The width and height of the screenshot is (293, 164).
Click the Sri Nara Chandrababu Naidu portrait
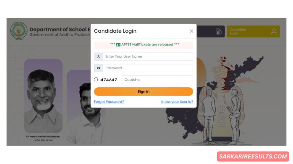43,96
